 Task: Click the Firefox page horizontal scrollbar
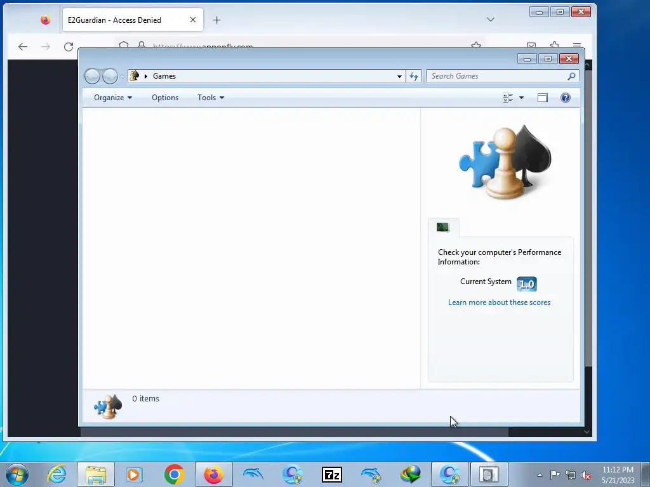click(x=295, y=432)
